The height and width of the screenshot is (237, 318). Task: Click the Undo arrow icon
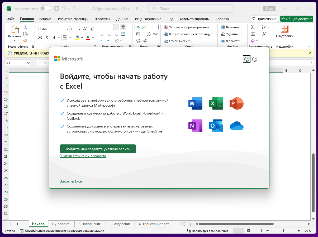pyautogui.click(x=64, y=8)
